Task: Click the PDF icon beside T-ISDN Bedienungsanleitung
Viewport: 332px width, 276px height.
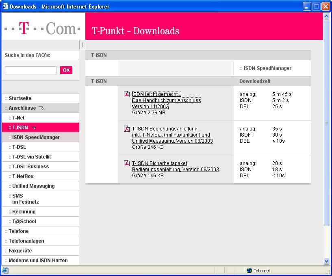Action: click(127, 128)
